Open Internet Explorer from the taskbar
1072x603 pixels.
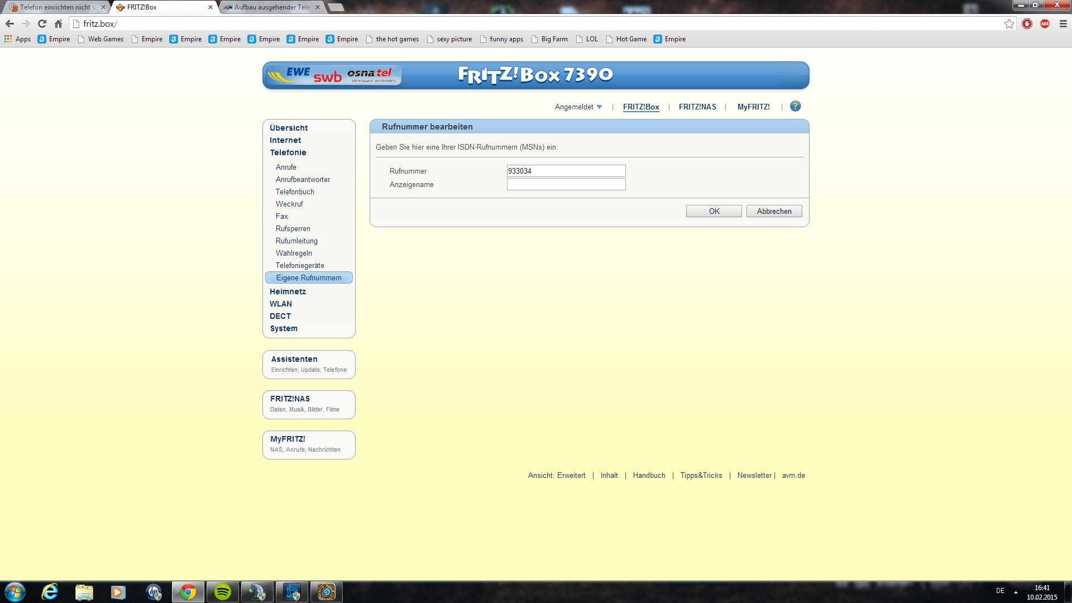pyautogui.click(x=50, y=592)
